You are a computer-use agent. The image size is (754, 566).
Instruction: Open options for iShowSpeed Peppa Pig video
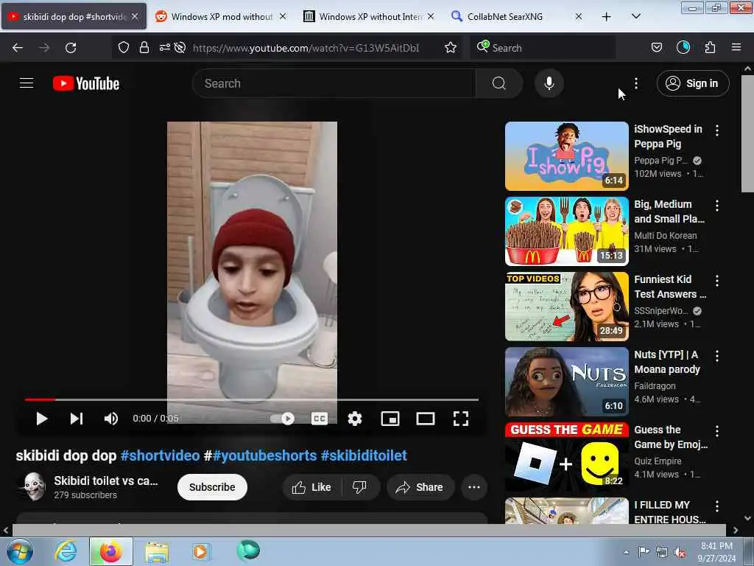point(717,130)
